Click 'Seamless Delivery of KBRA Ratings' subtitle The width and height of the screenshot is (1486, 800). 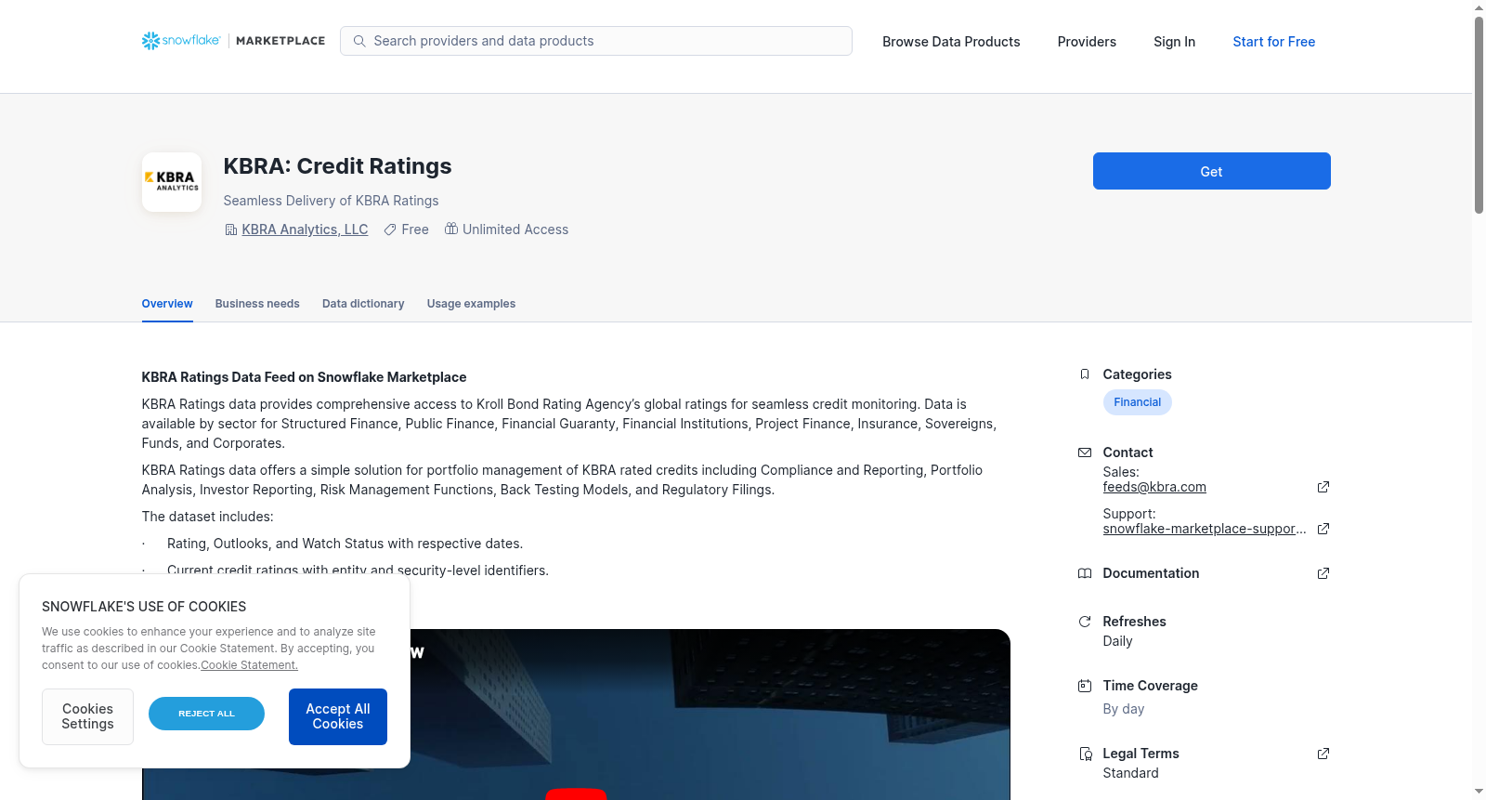tap(331, 201)
